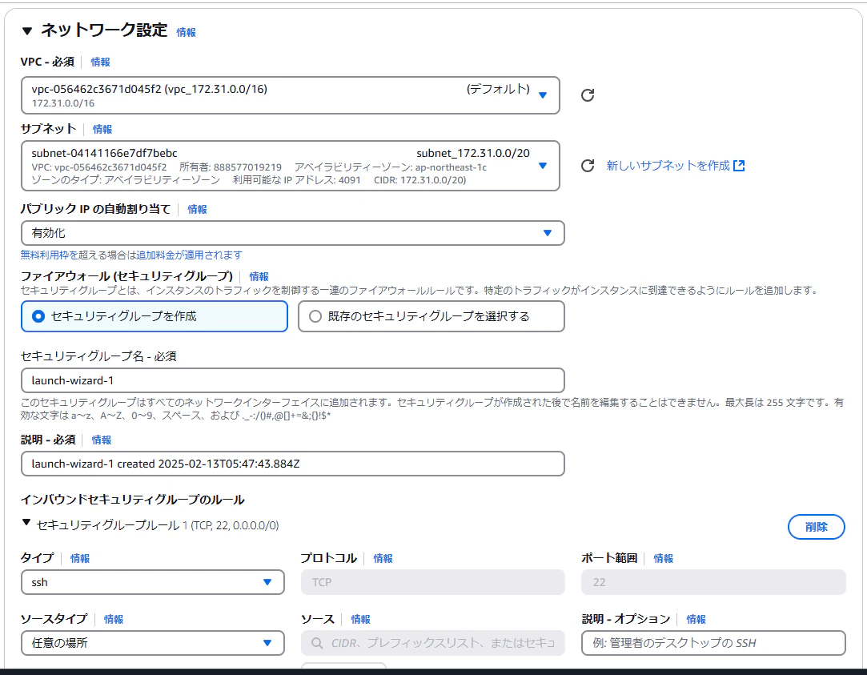Open the サブネット dropdown
Screen dimensions: 867x675
point(291,166)
